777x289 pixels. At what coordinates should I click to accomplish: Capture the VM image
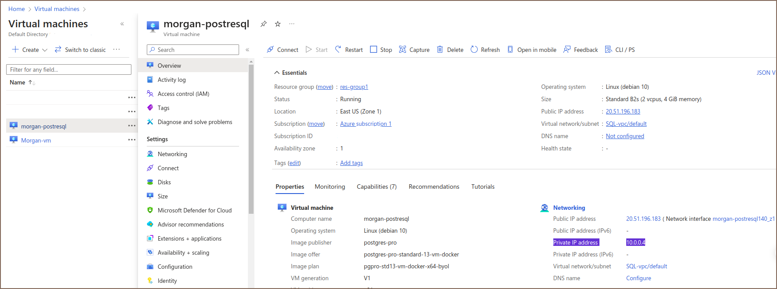pyautogui.click(x=414, y=50)
